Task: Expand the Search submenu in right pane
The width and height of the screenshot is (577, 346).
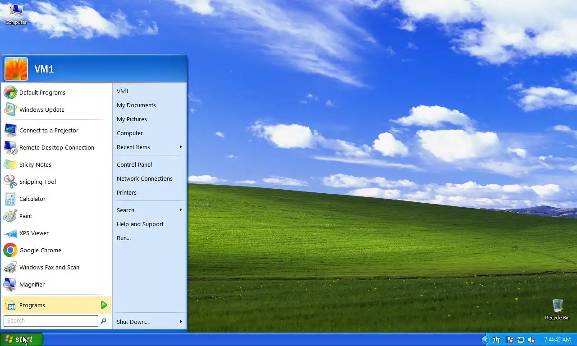Action: pos(149,210)
